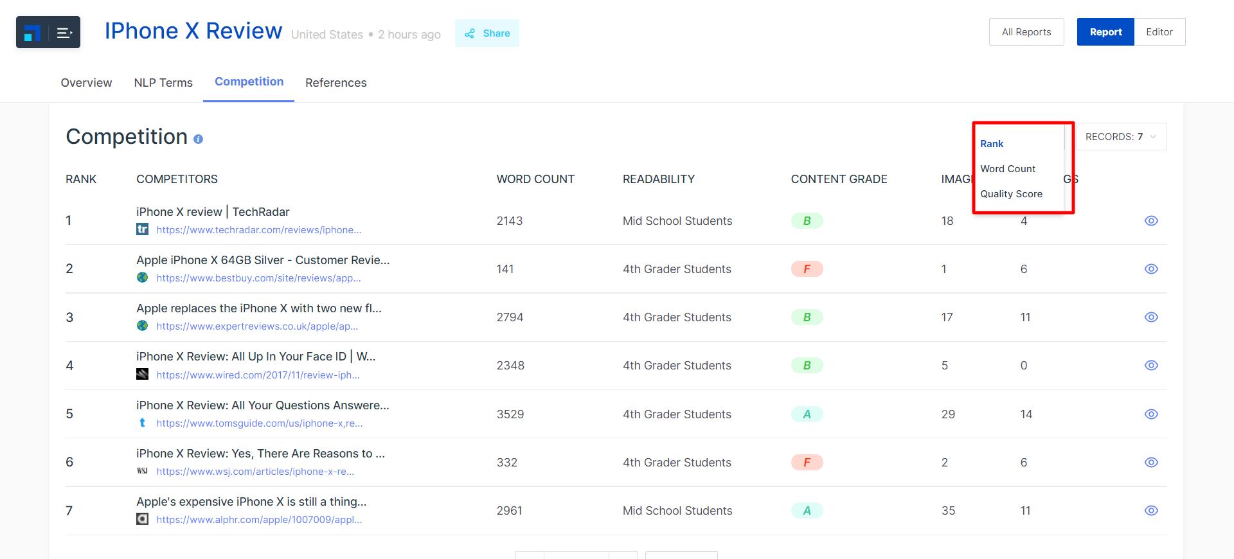Click the F grade badge in Best Buy row

[807, 269]
